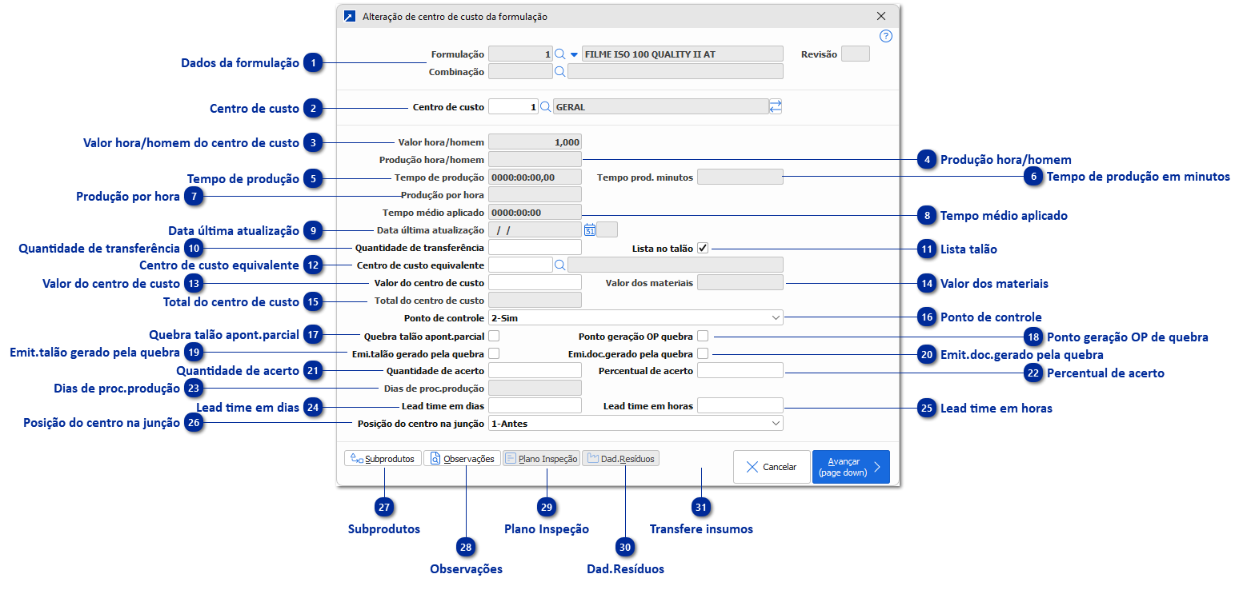This screenshot has width=1243, height=590.
Task: Uncheck the Lista no talão checkbox
Action: [703, 248]
